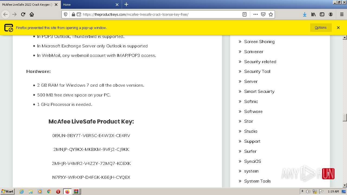Open Windows Explorer folder in taskbar
Screen dimensions: 347x195
(x=31, y=191)
